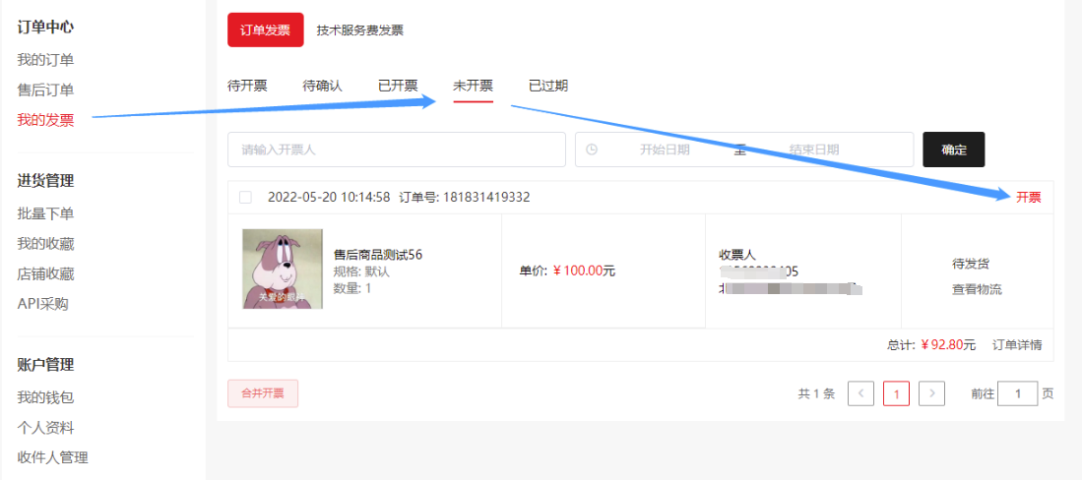The width and height of the screenshot is (1082, 480).
Task: Click 查看物流 link
Action: tap(977, 289)
